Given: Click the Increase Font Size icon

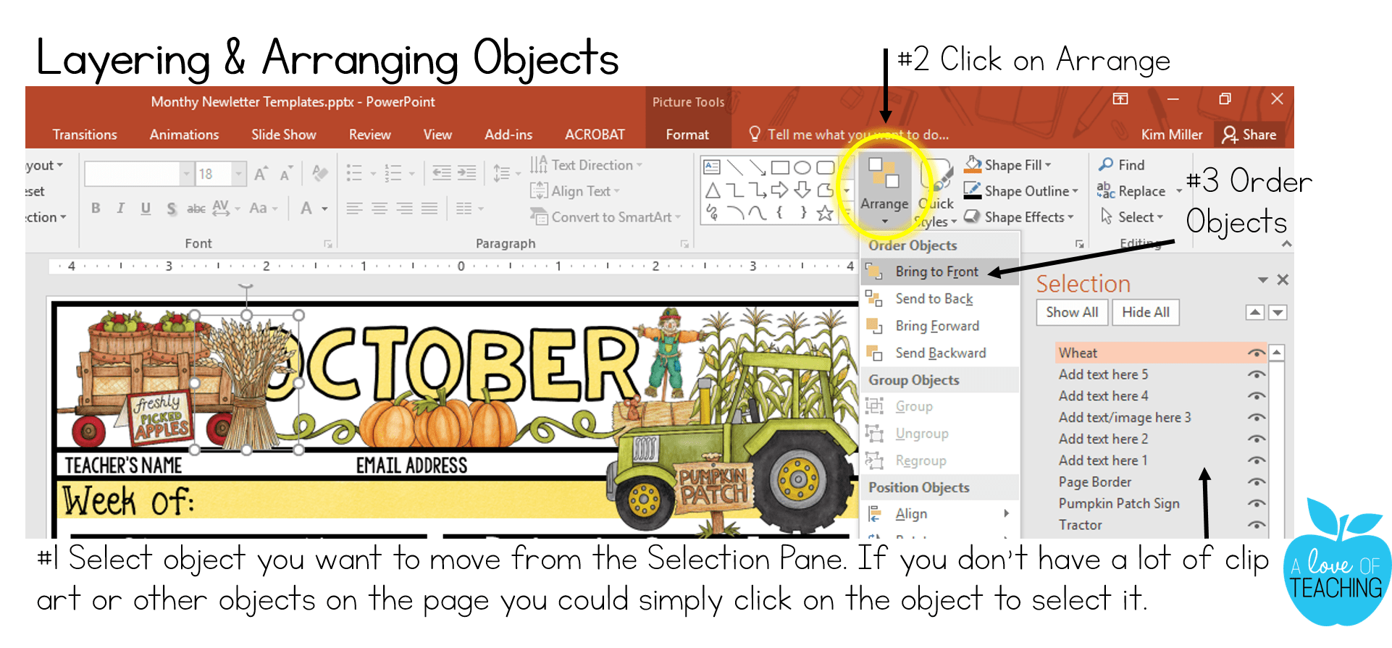Looking at the screenshot, I should pyautogui.click(x=261, y=174).
